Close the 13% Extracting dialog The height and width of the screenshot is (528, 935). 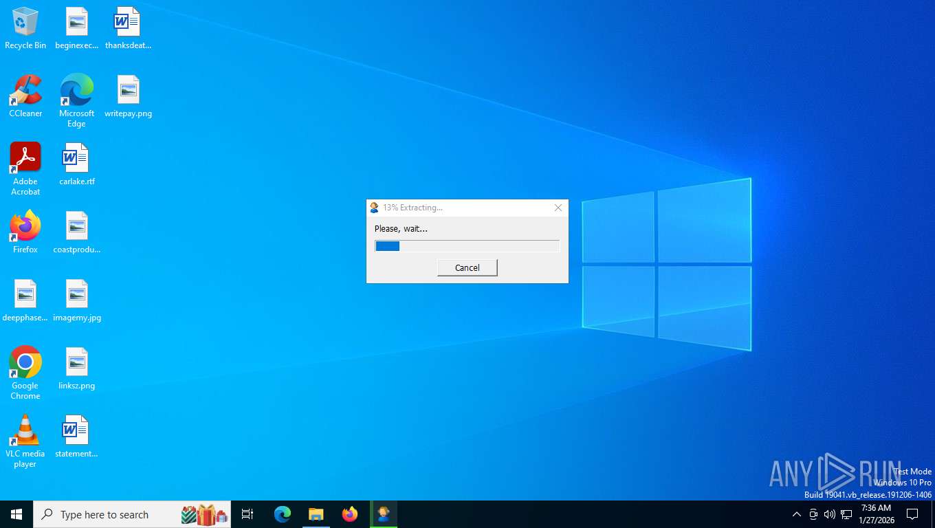(x=558, y=208)
